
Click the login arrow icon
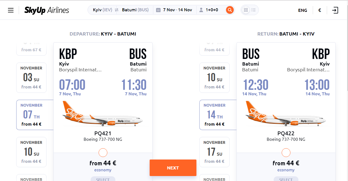point(335,10)
